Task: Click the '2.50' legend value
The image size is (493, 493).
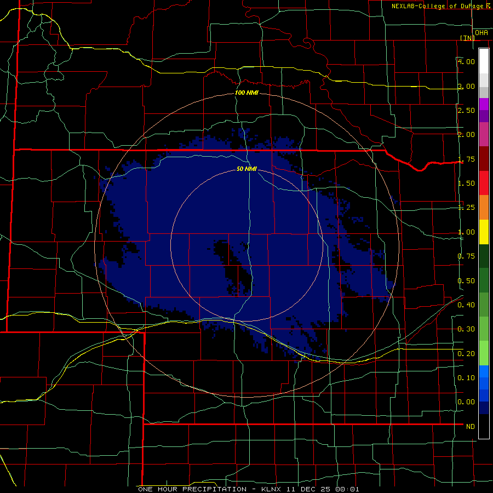Action: coord(466,110)
